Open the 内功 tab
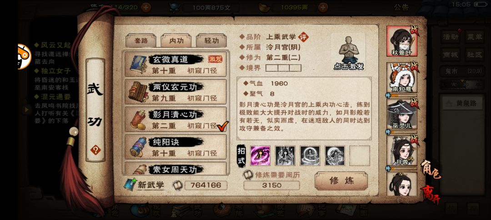 pyautogui.click(x=176, y=41)
